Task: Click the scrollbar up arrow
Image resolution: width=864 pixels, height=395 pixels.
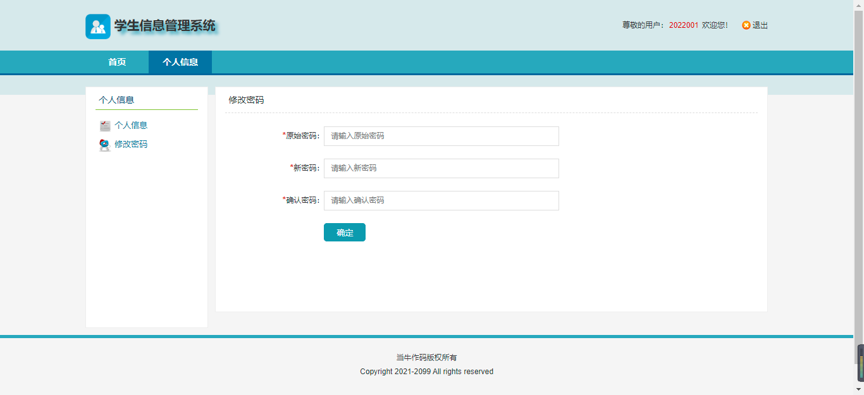Action: pyautogui.click(x=858, y=4)
